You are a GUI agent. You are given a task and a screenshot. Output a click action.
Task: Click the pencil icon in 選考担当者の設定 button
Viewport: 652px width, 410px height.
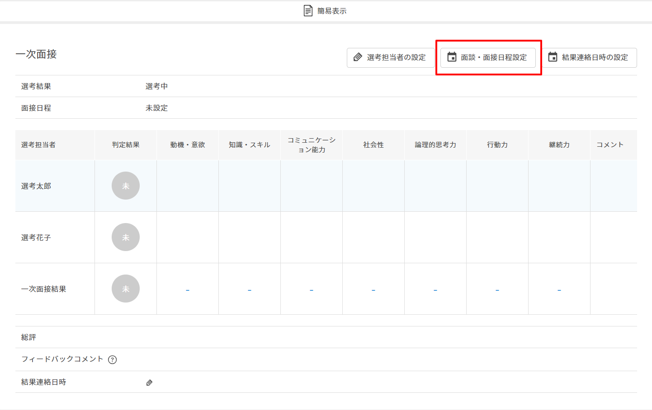pyautogui.click(x=358, y=57)
